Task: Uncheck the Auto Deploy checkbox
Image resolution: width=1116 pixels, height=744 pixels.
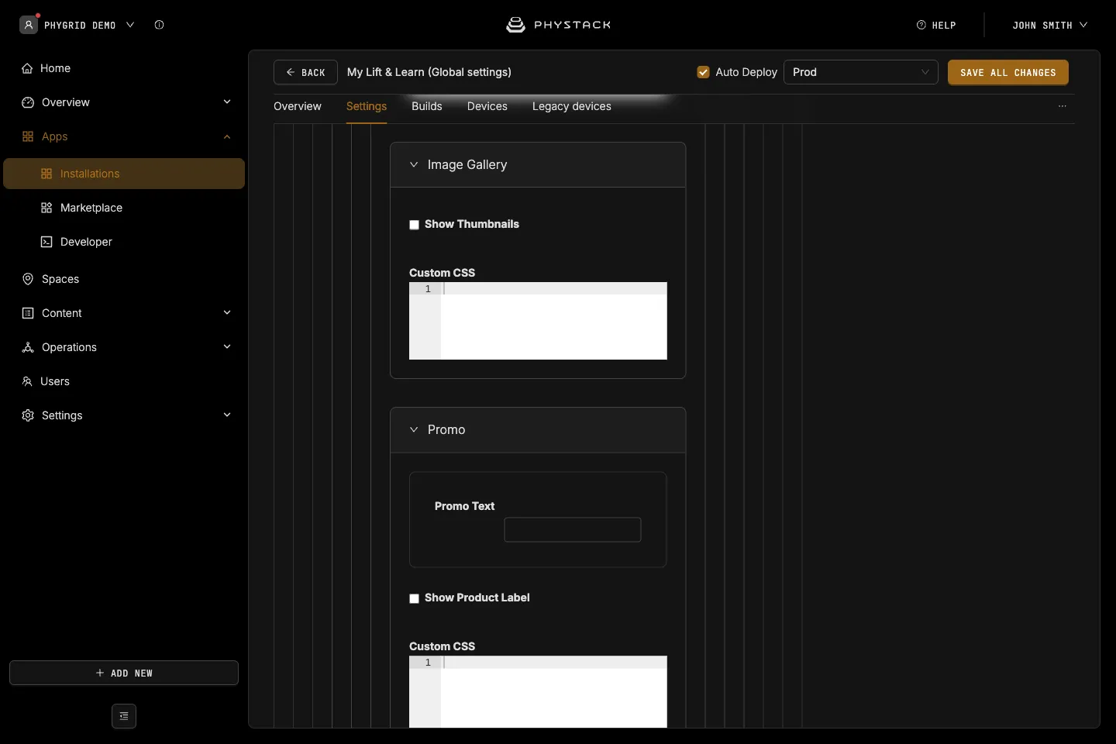Action: [704, 72]
